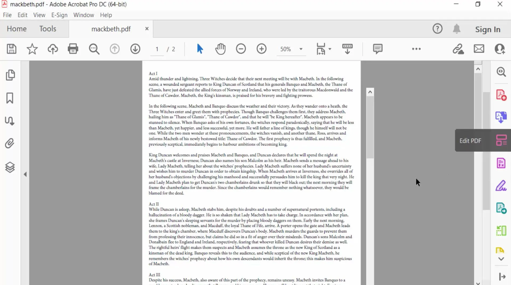511x285 pixels.
Task: Open the Attachments panel
Action: click(10, 143)
